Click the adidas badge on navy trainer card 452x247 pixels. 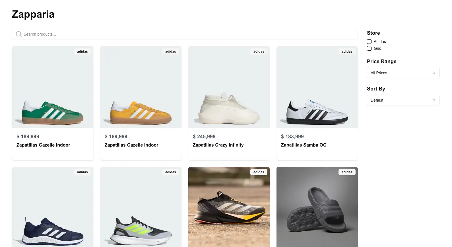pos(82,172)
